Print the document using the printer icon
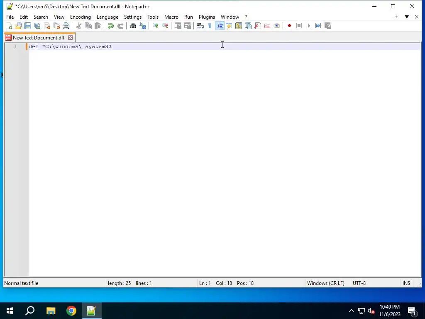The image size is (425, 319). 66,26
